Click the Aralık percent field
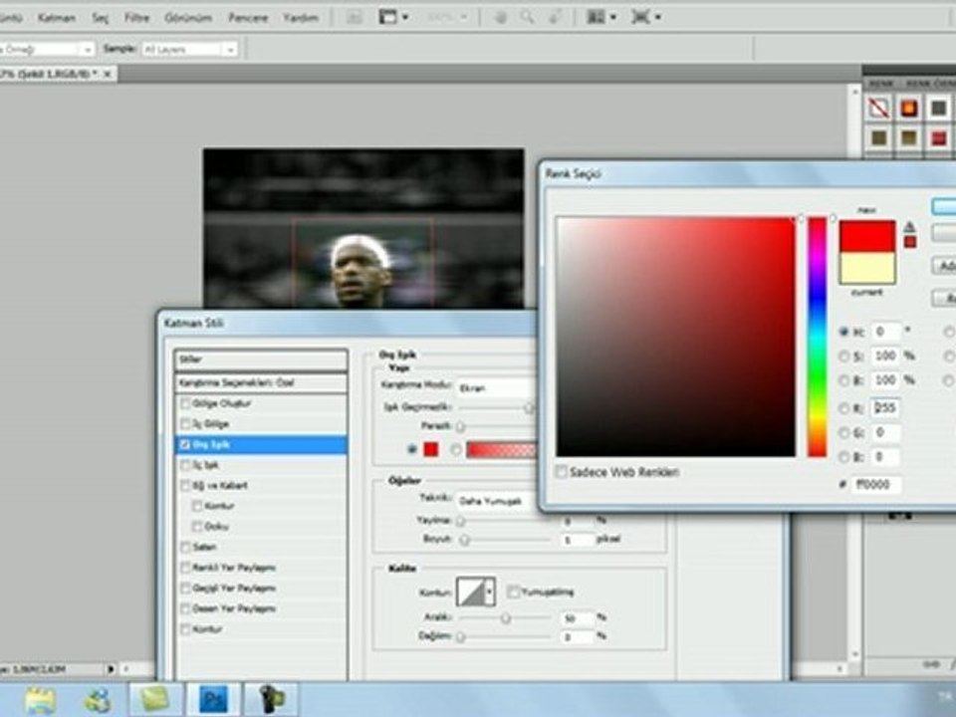The width and height of the screenshot is (956, 717). (577, 618)
